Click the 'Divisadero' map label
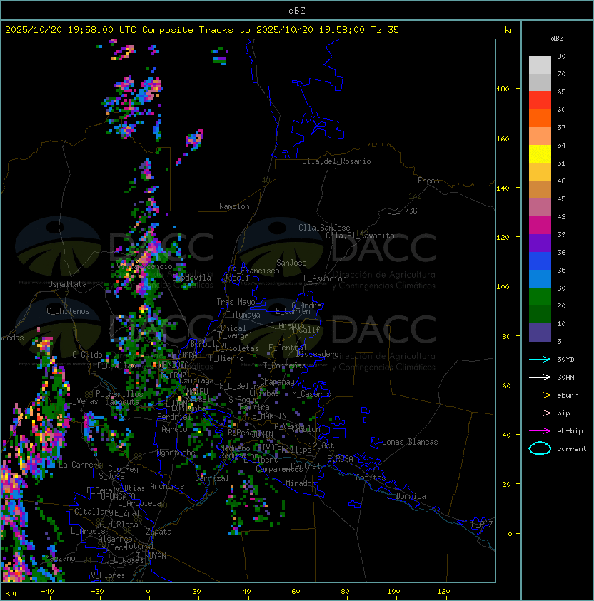The height and width of the screenshot is (601, 594). pyautogui.click(x=317, y=354)
